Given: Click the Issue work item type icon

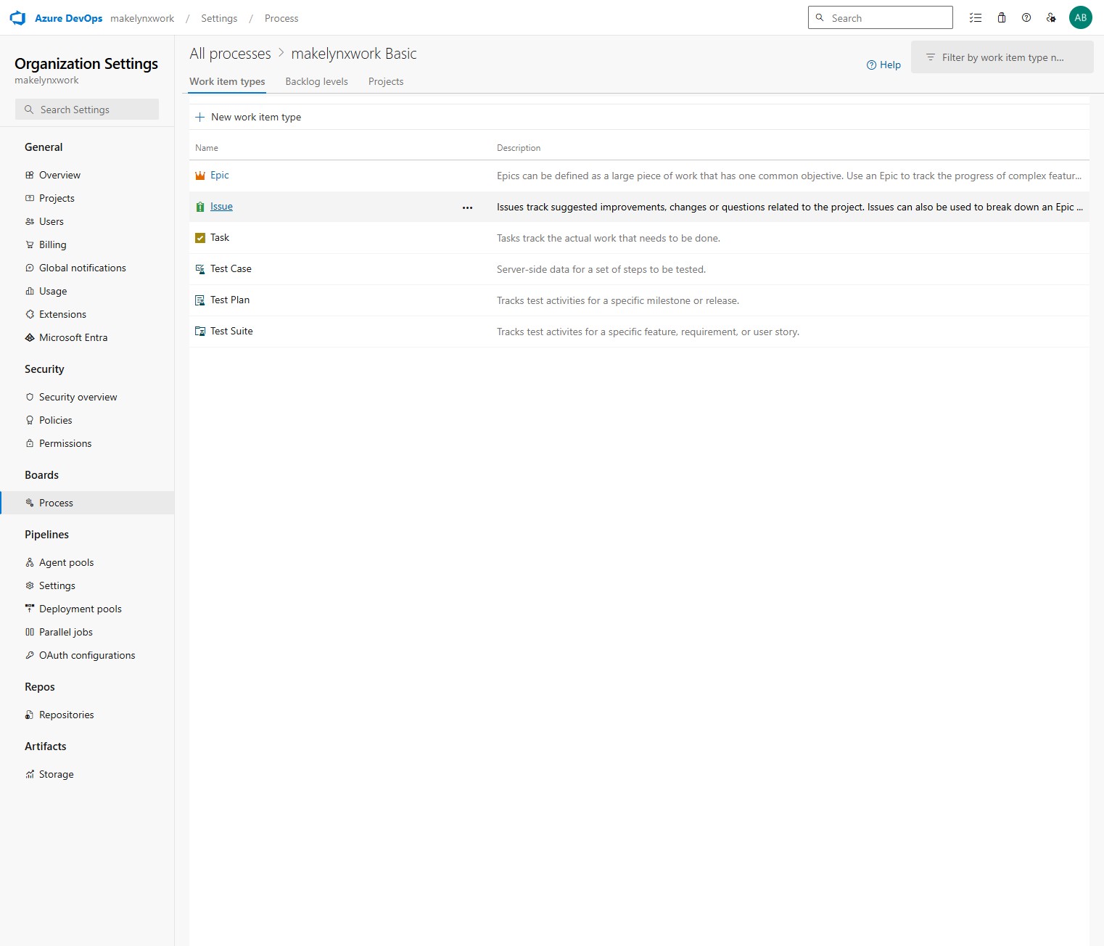Looking at the screenshot, I should point(200,207).
